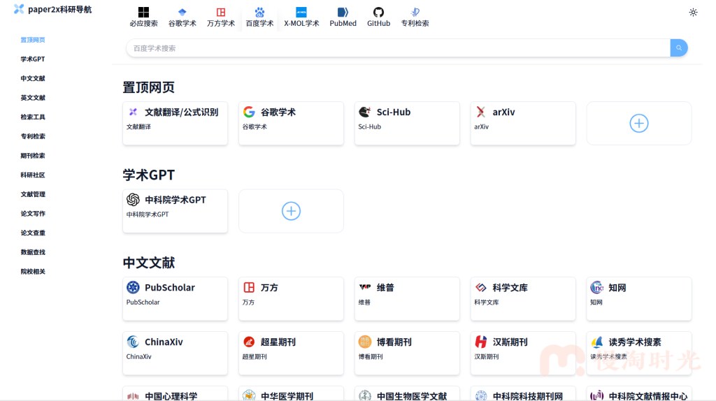Open the Sci-Hub raven icon card
The image size is (716, 401).
[x=365, y=112]
